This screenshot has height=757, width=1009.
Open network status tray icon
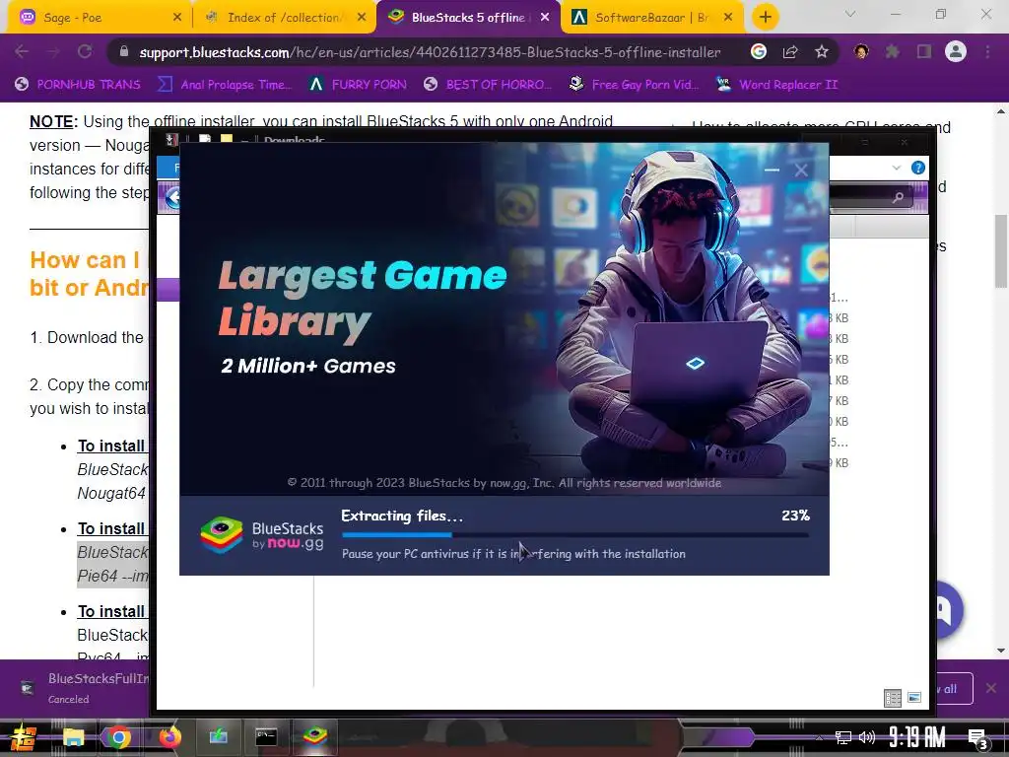point(843,737)
